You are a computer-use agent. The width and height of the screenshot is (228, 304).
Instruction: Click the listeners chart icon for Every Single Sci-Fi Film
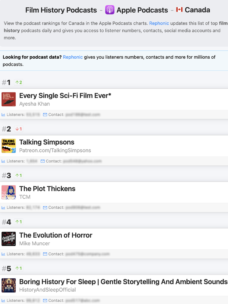point(4,115)
